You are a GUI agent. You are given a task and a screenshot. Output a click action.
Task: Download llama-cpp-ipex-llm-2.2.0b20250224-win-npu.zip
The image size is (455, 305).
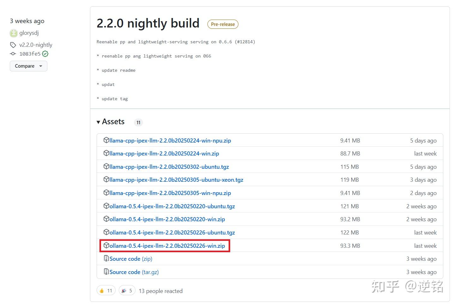[170, 141]
